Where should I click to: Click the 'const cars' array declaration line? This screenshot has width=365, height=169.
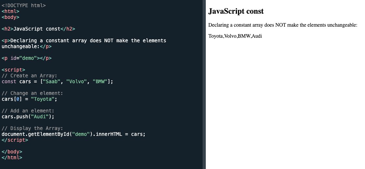pos(57,81)
